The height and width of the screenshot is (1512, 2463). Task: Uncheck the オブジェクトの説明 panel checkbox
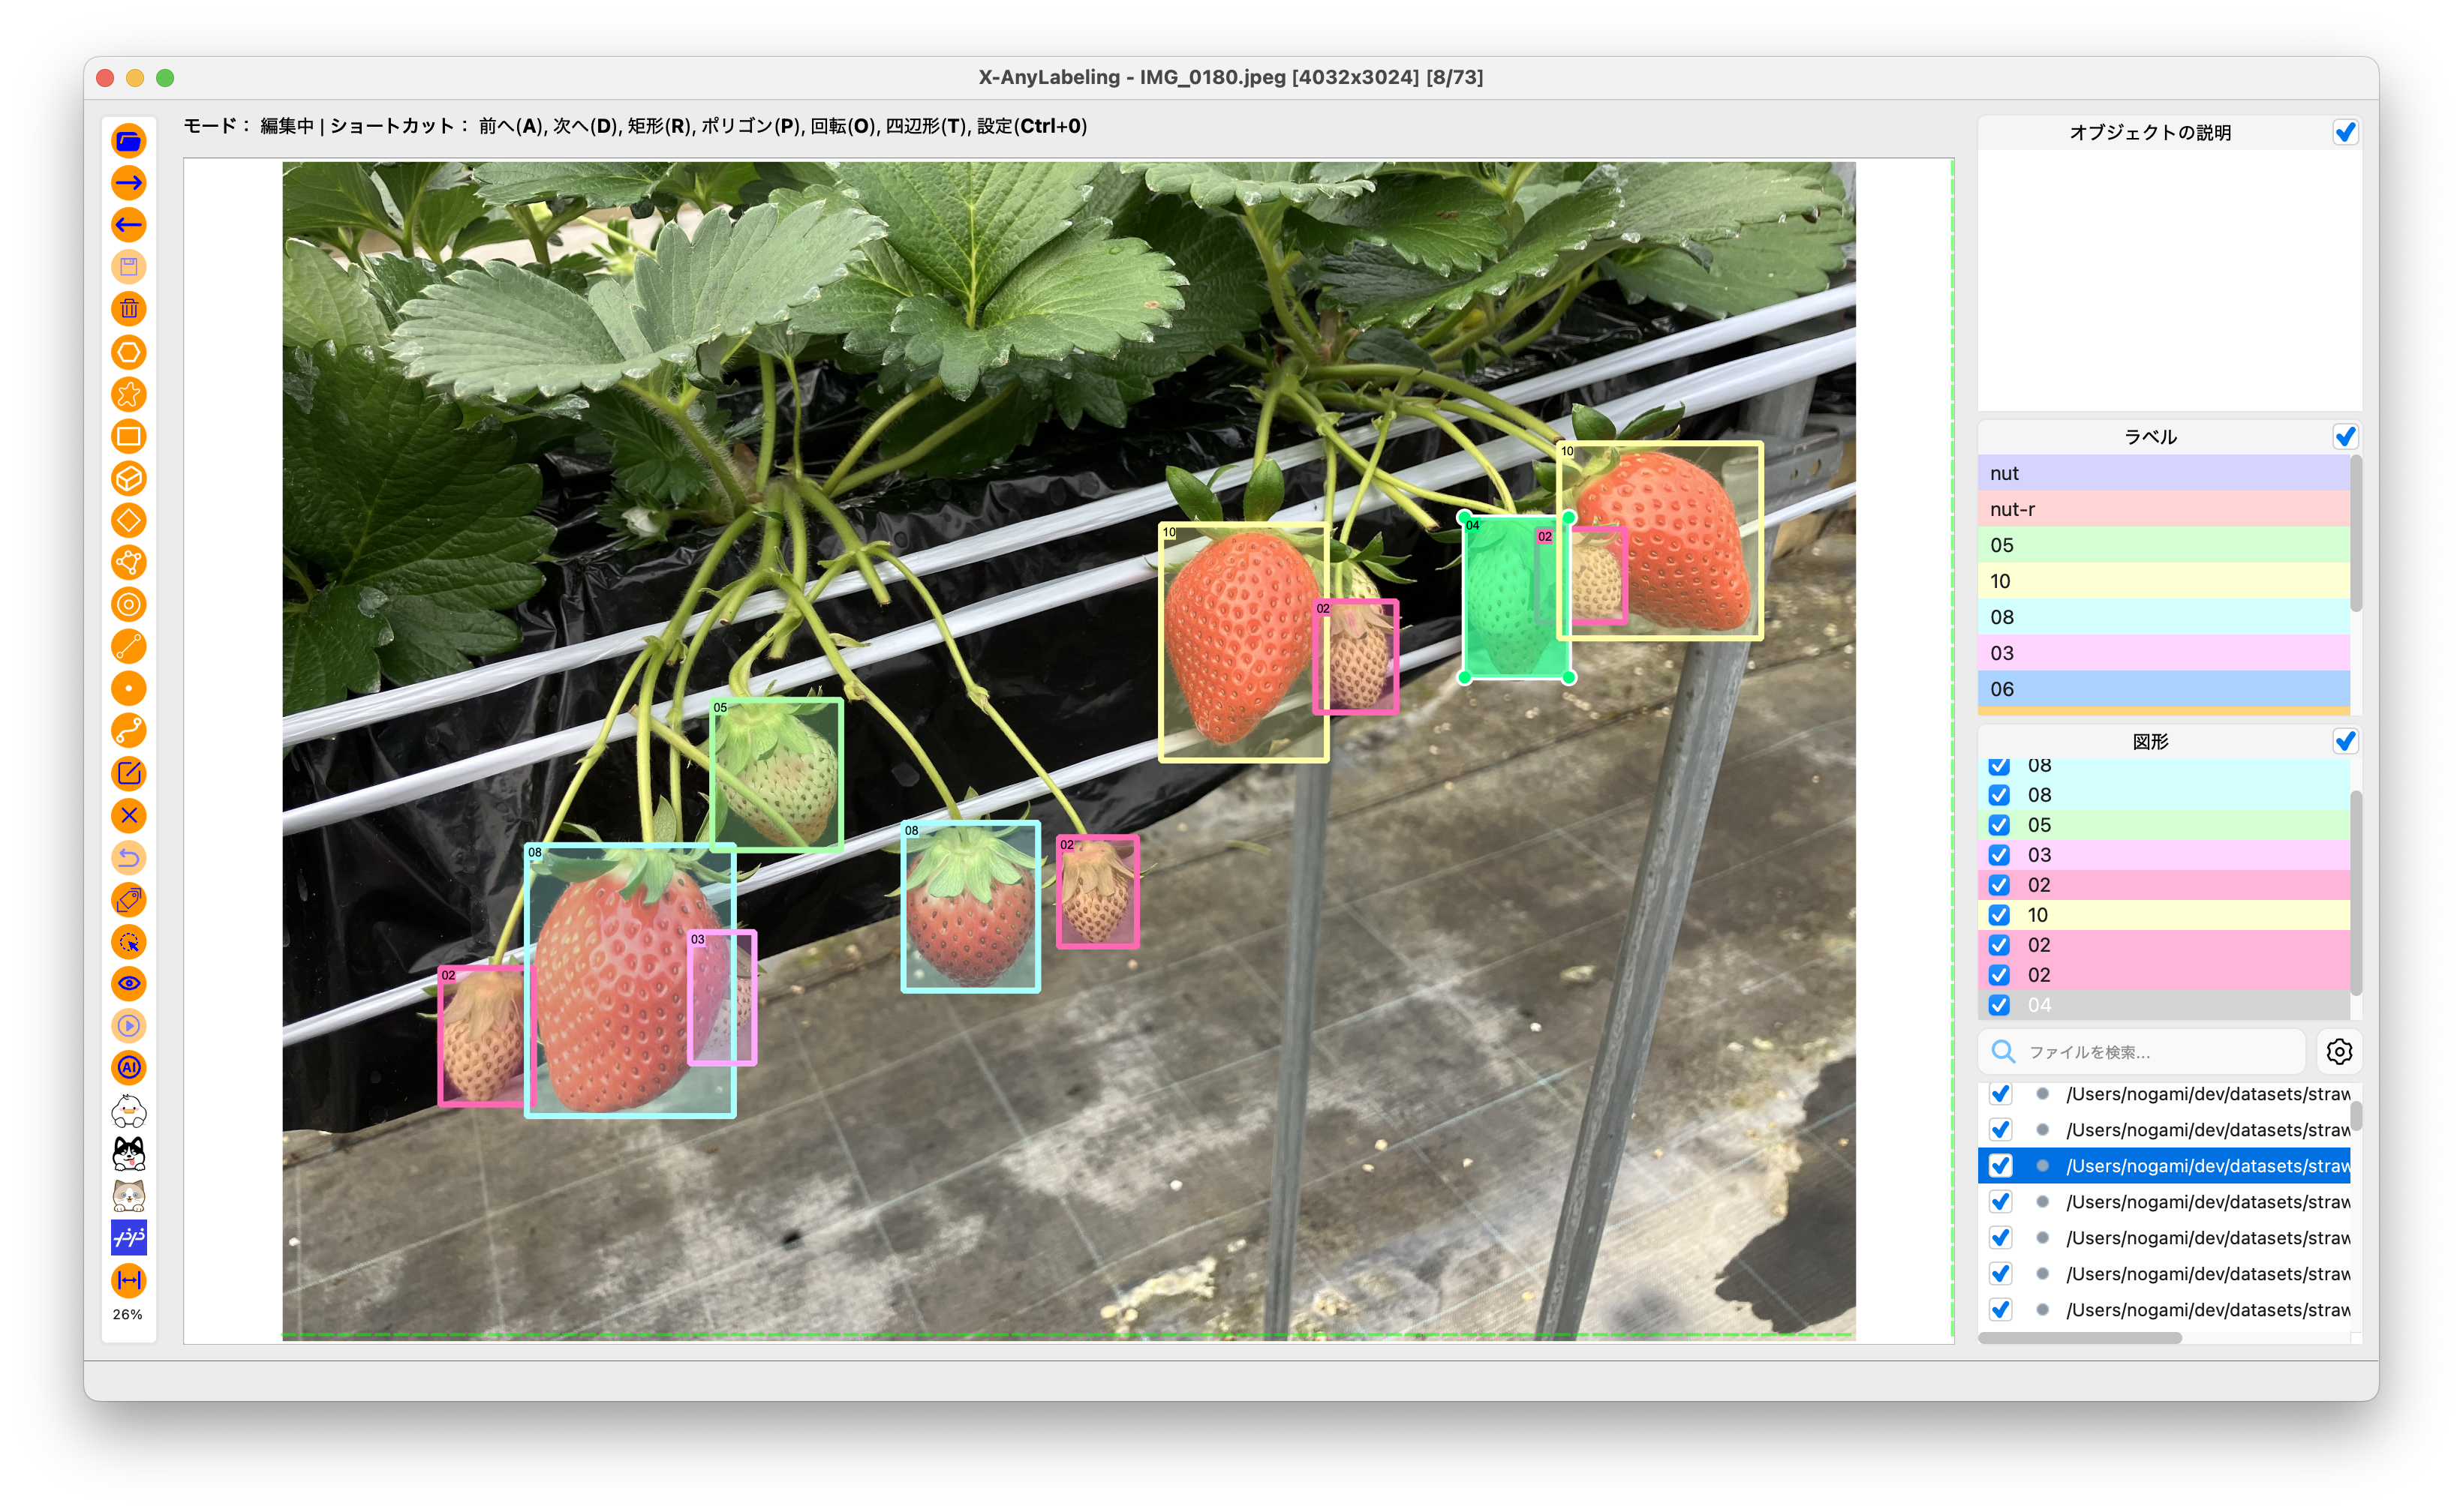pyautogui.click(x=2345, y=132)
